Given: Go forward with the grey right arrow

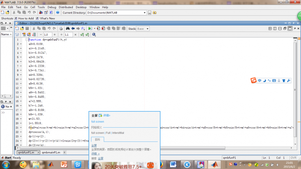Looking at the screenshot, I should point(78,29).
